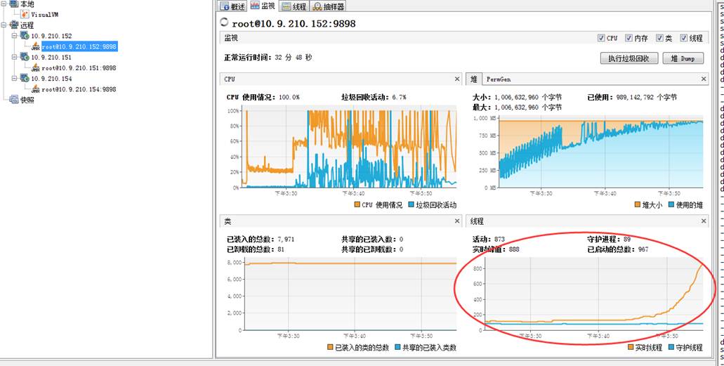Switch to the PermGen chart tab
Screen dimensions: 724x366
pyautogui.click(x=498, y=79)
